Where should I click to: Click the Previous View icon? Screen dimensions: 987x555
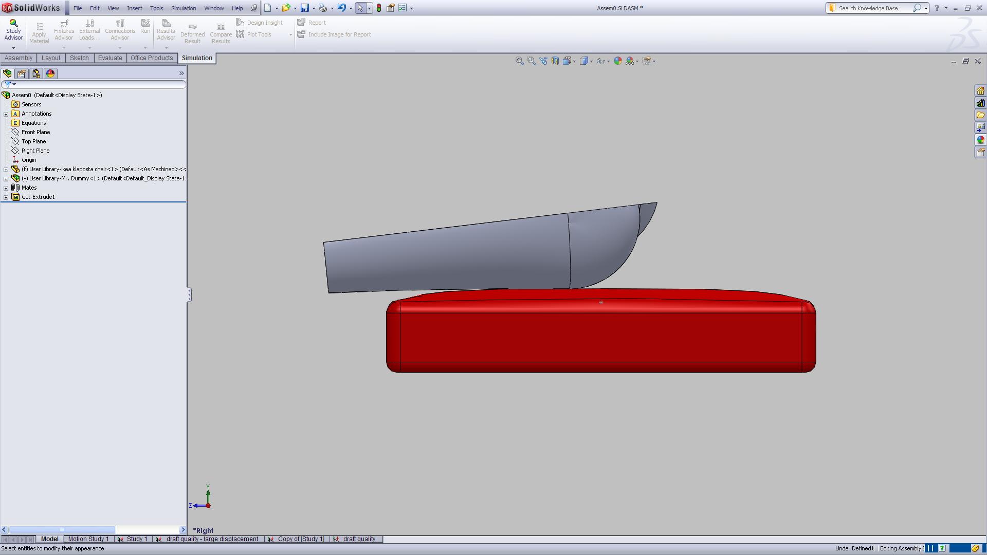pos(543,61)
